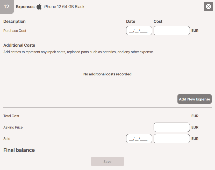This screenshot has height=170, width=215.
Task: Click the EUR label beside Purchase Cost
Action: 195,31
